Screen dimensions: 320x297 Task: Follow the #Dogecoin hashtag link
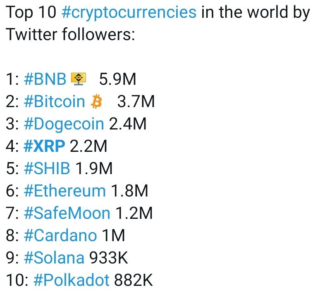tap(64, 124)
